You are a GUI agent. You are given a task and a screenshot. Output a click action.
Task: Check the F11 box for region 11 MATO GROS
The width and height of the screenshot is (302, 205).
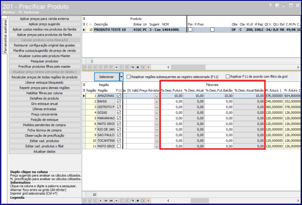pos(119,146)
